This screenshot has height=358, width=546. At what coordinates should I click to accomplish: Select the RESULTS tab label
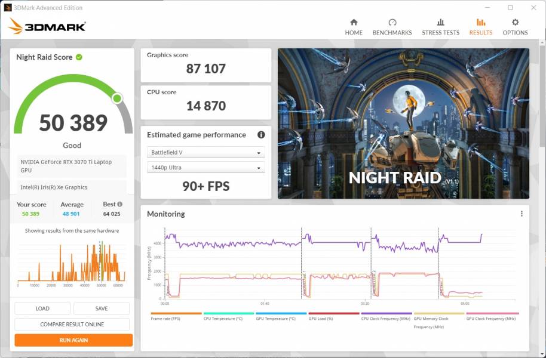coord(481,33)
